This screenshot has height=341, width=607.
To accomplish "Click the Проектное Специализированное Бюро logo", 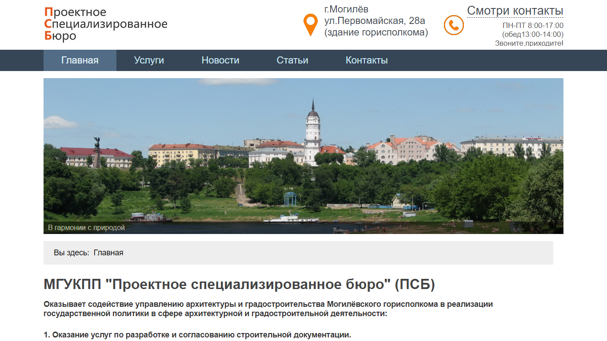I will (106, 24).
